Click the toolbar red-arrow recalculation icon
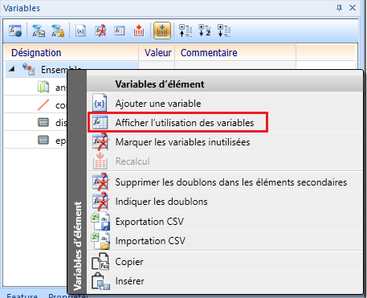Screen dimensions: 367x298 coord(139,31)
